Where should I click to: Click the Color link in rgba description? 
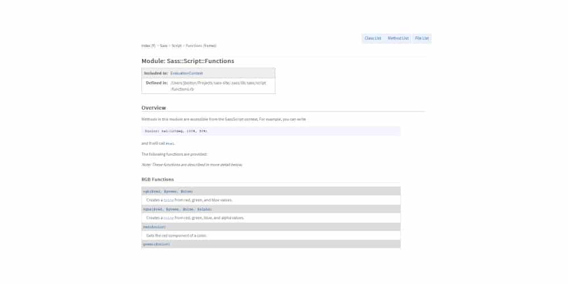169,218
